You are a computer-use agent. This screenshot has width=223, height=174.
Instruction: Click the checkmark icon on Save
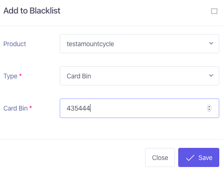tap(190, 158)
